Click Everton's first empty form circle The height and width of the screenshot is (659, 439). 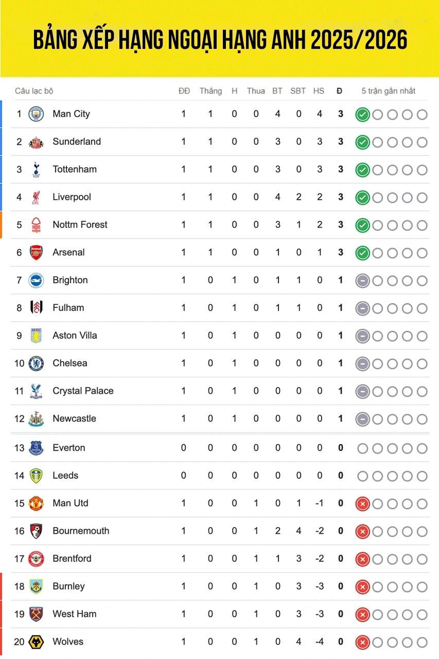(362, 448)
